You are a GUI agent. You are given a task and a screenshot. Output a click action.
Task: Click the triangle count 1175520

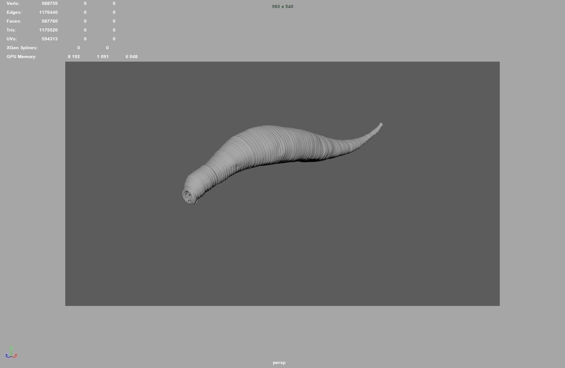coord(48,30)
